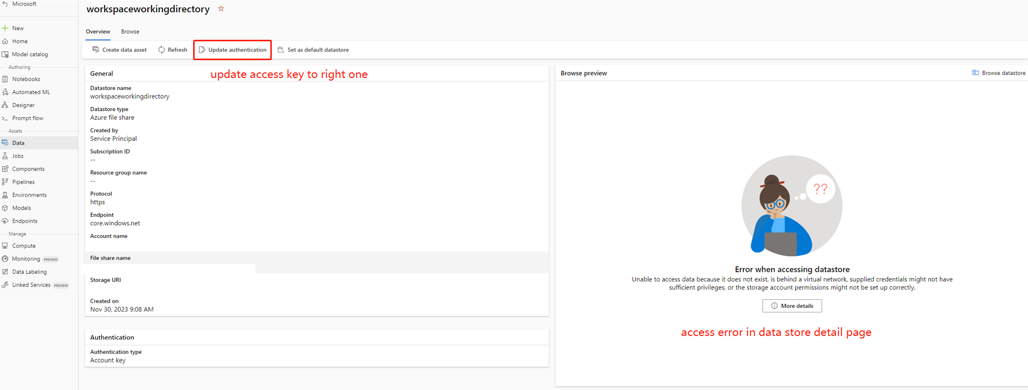Click the Models cube icon
The width and height of the screenshot is (1028, 390).
(5, 208)
